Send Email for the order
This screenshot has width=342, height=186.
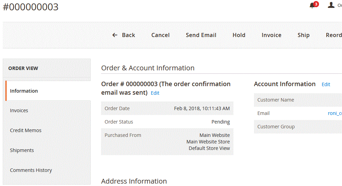point(201,35)
